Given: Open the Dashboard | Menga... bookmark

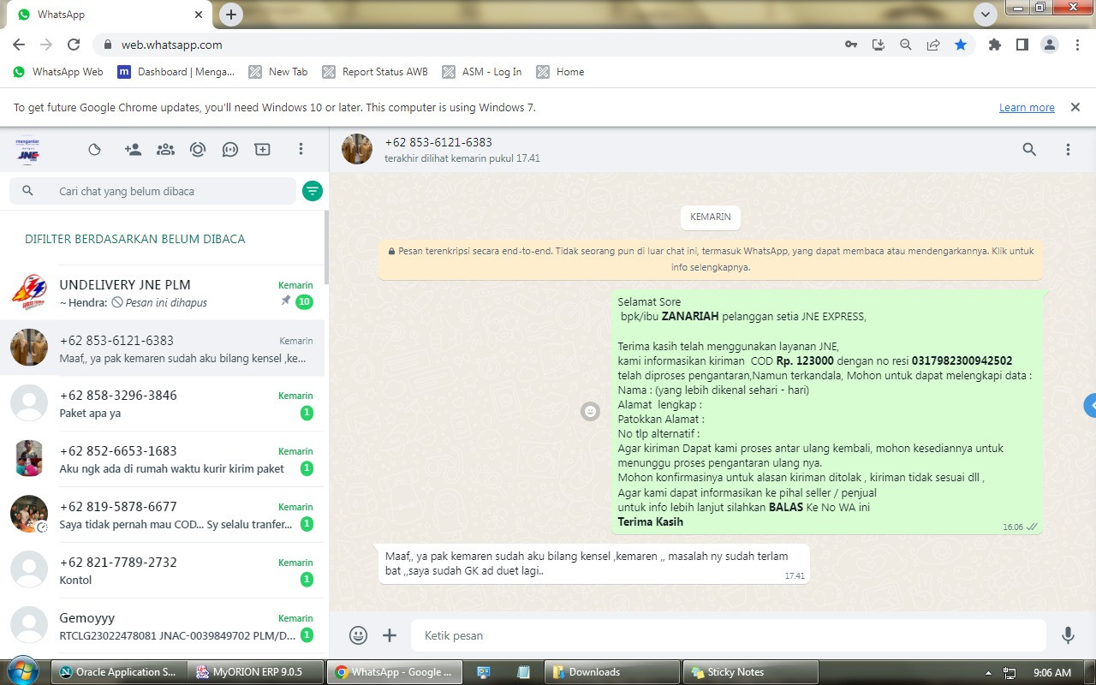Looking at the screenshot, I should 176,72.
